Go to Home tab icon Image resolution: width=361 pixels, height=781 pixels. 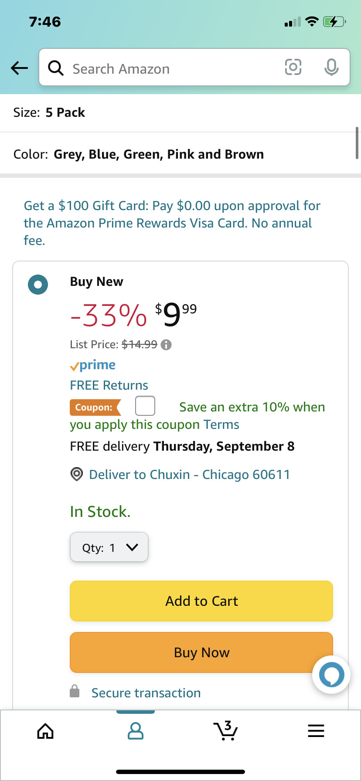(45, 731)
